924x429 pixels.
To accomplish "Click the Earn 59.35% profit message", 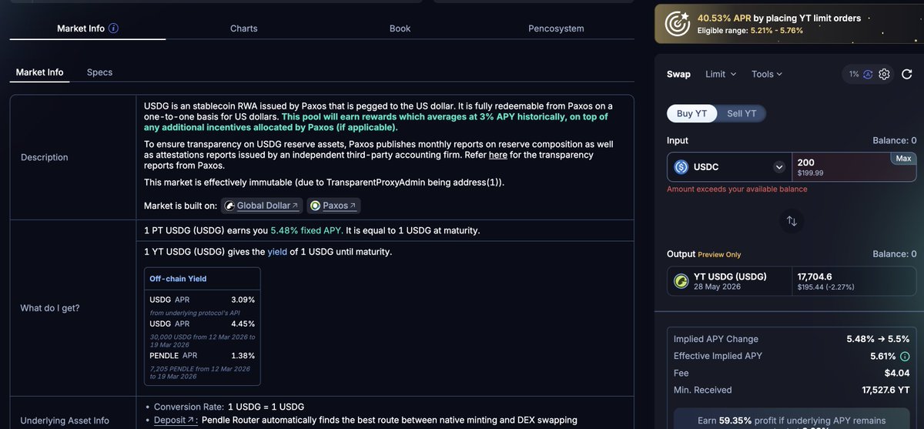I will pos(793,421).
